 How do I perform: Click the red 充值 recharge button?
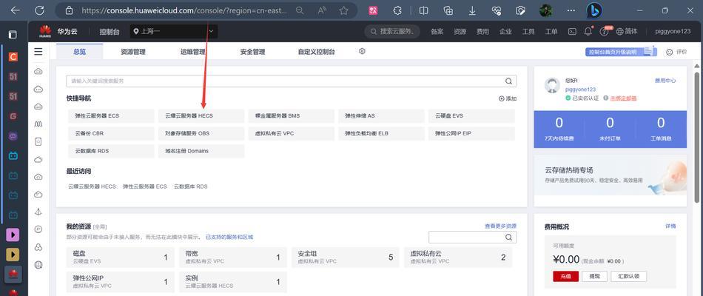click(565, 276)
